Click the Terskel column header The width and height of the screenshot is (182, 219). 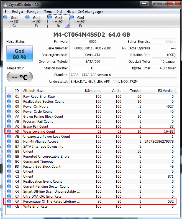click(133, 91)
